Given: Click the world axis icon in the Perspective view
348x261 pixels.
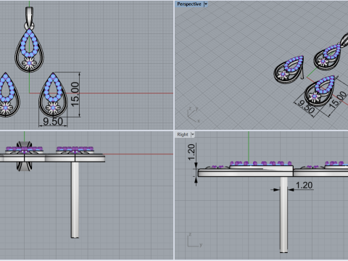Looking at the screenshot, I should click(x=194, y=115).
